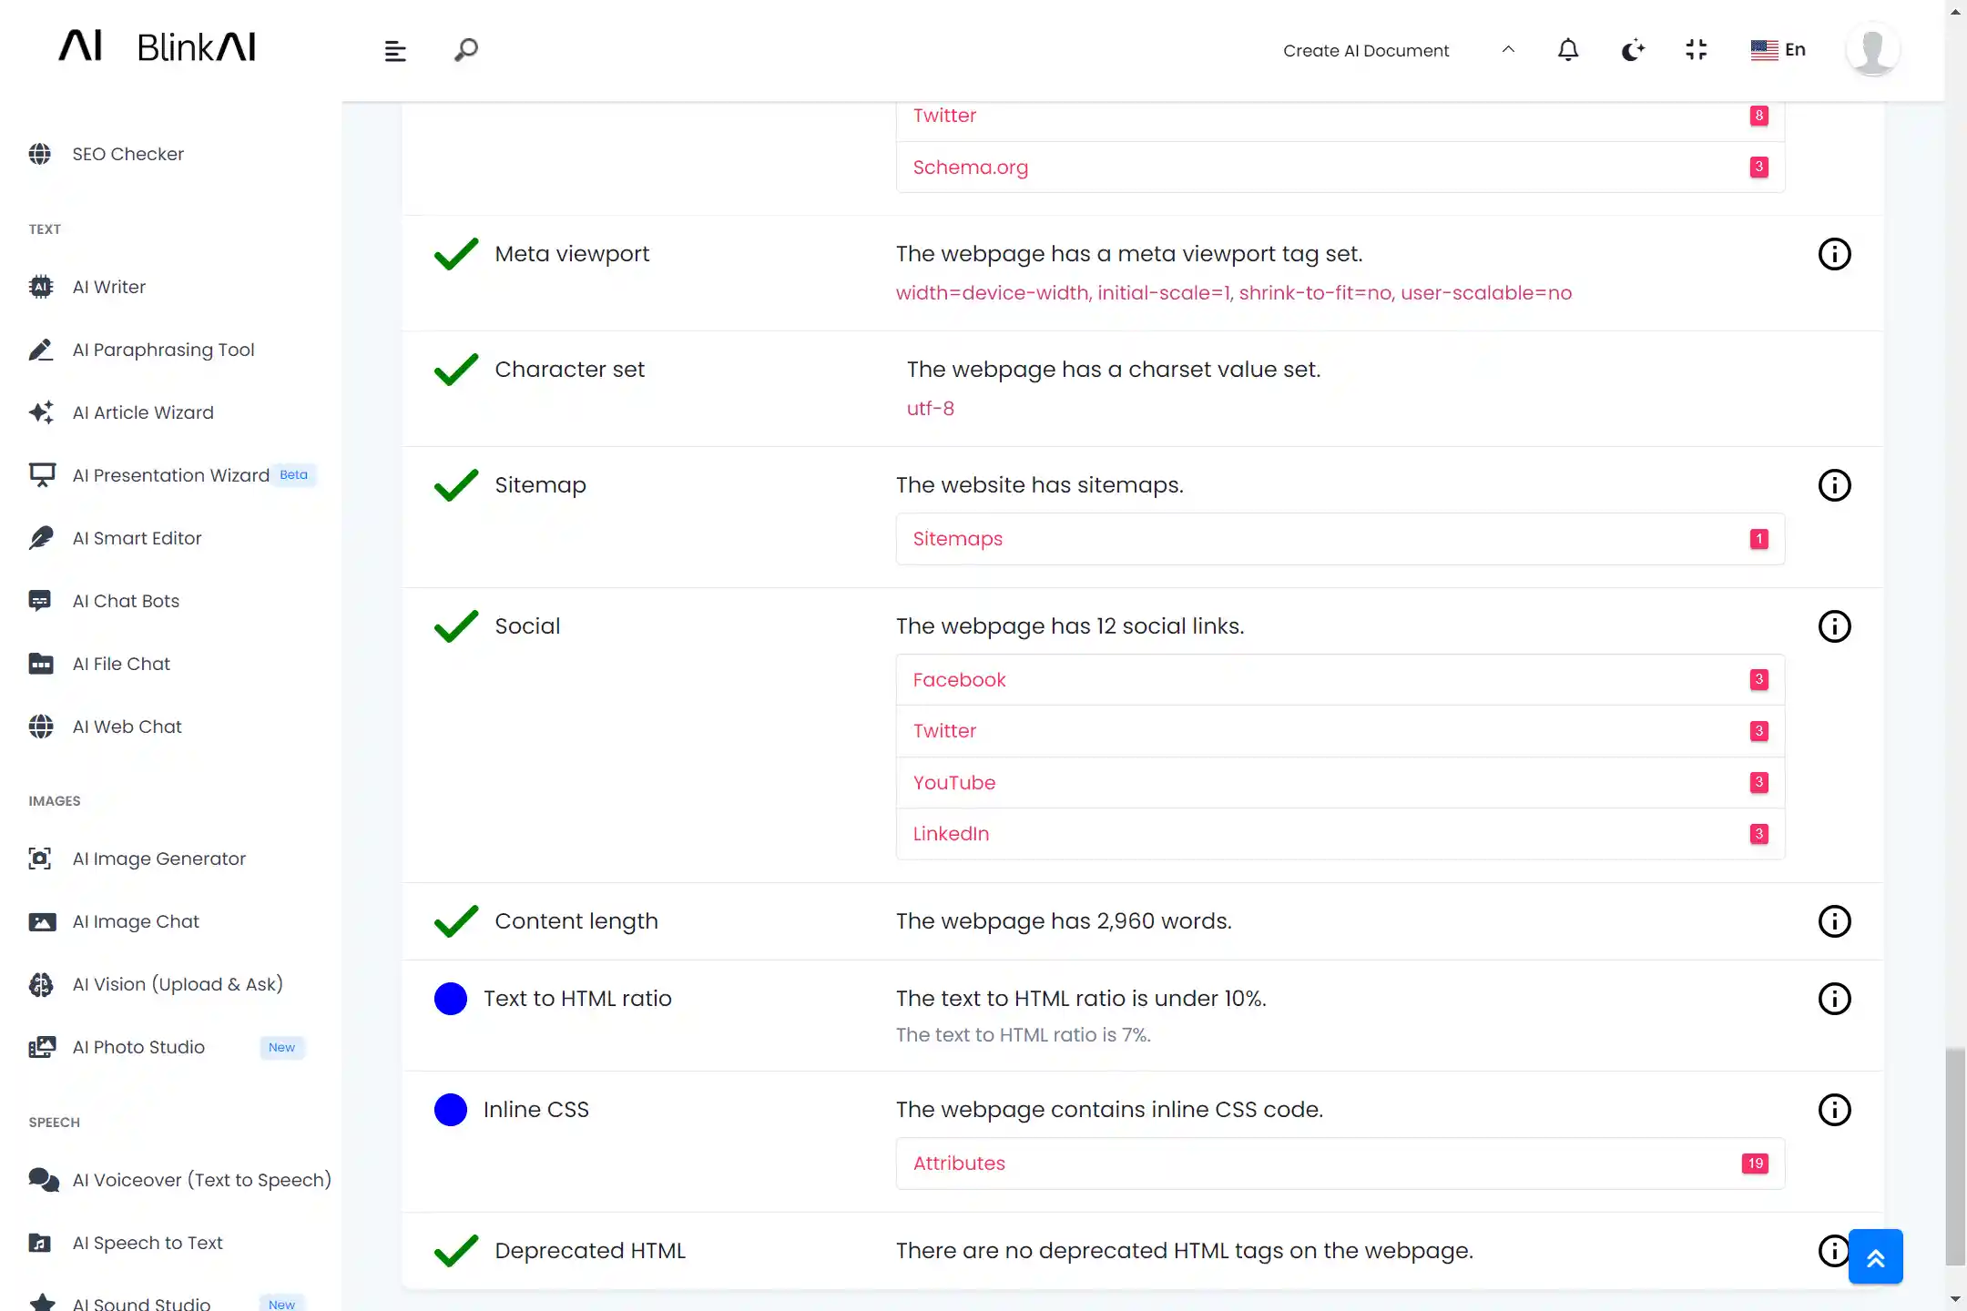Toggle dark mode moon icon
The width and height of the screenshot is (1967, 1311).
coord(1632,50)
